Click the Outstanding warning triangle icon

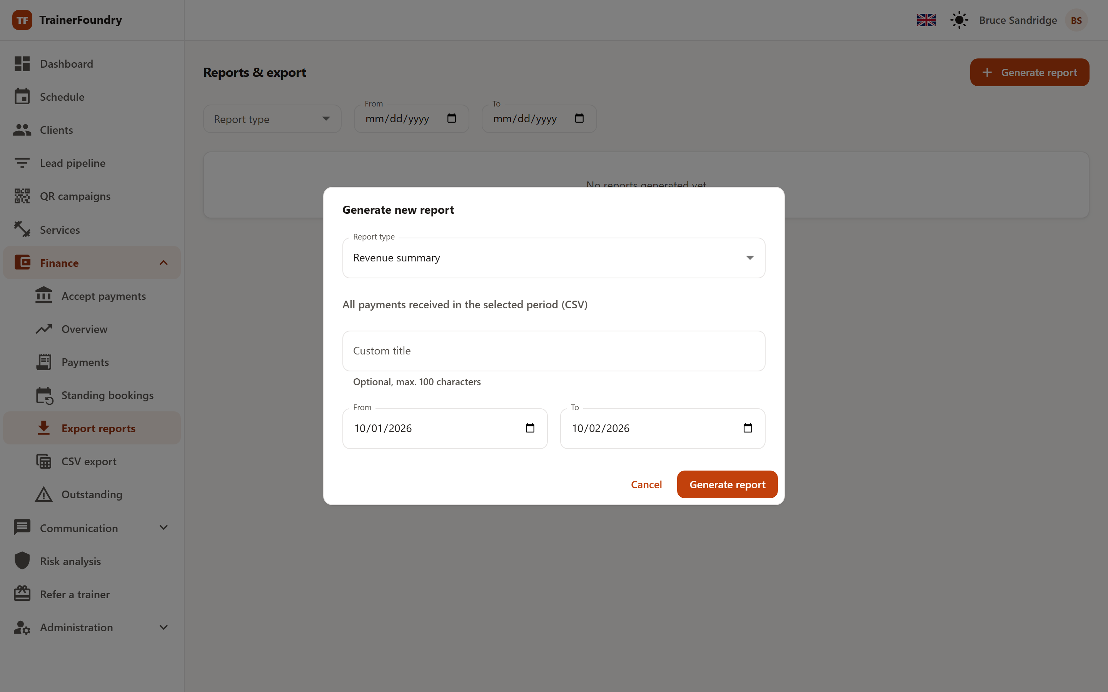click(x=43, y=494)
